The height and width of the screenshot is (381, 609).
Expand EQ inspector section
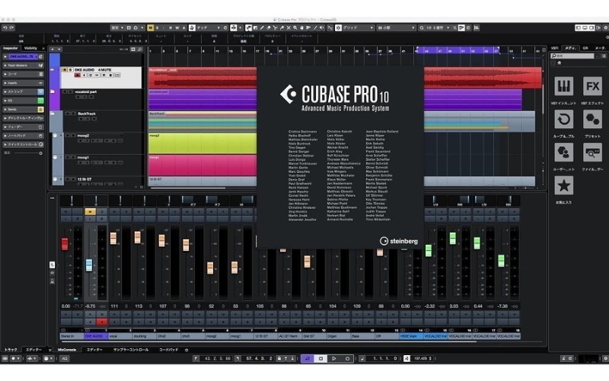pyautogui.click(x=23, y=101)
